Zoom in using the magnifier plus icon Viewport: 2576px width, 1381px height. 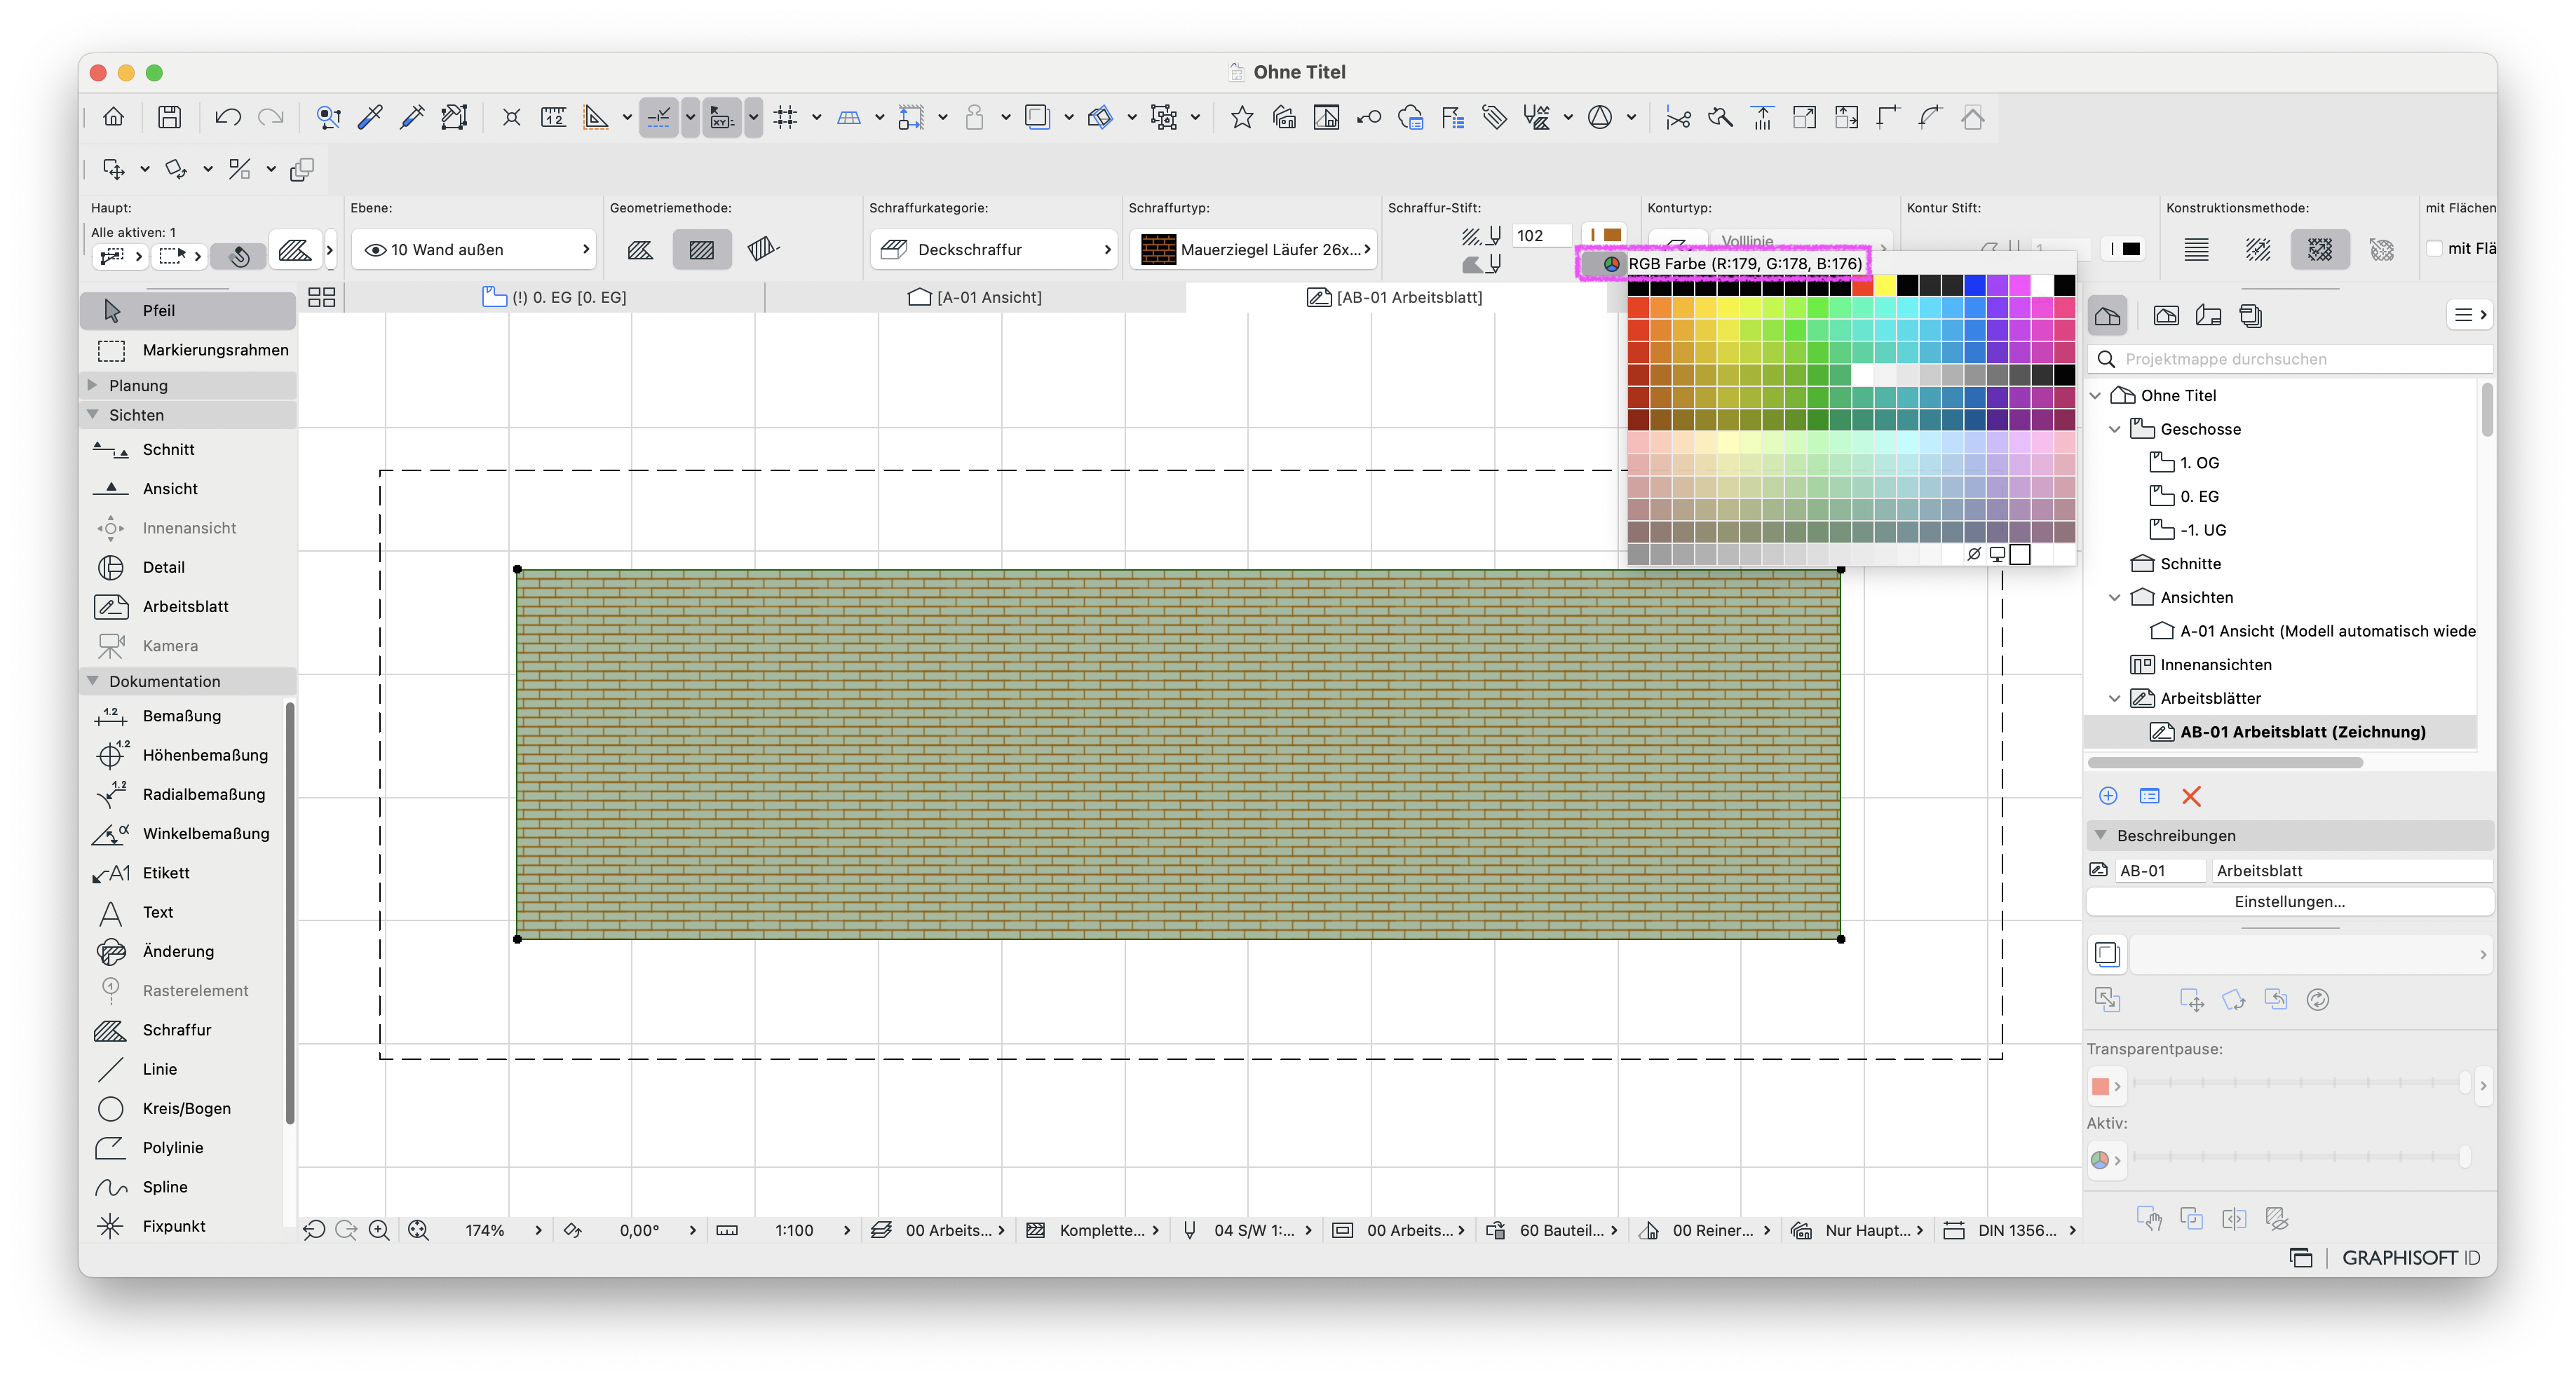click(379, 1230)
